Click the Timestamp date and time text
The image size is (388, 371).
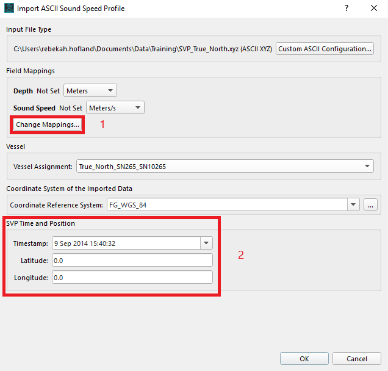tap(85, 243)
